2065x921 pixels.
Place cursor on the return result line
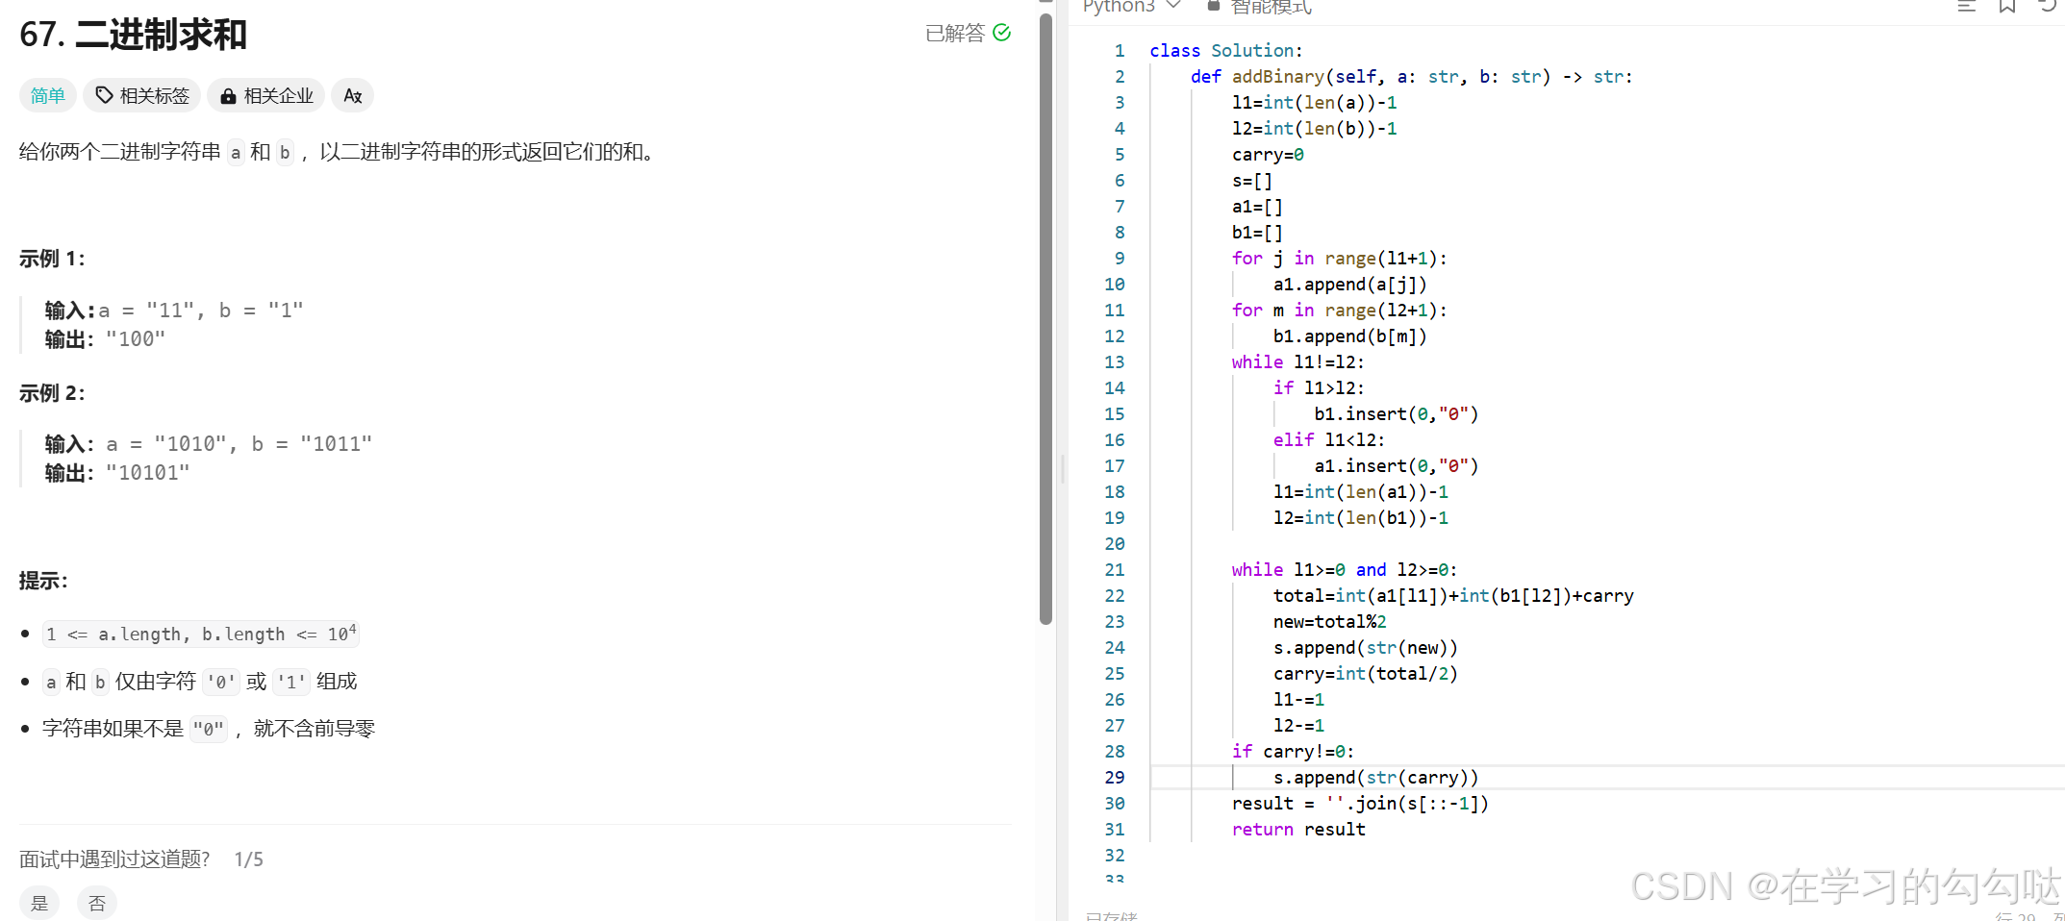tap(1298, 829)
